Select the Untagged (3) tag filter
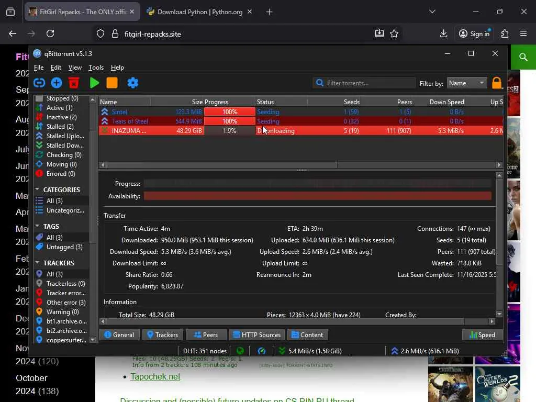 [64, 247]
